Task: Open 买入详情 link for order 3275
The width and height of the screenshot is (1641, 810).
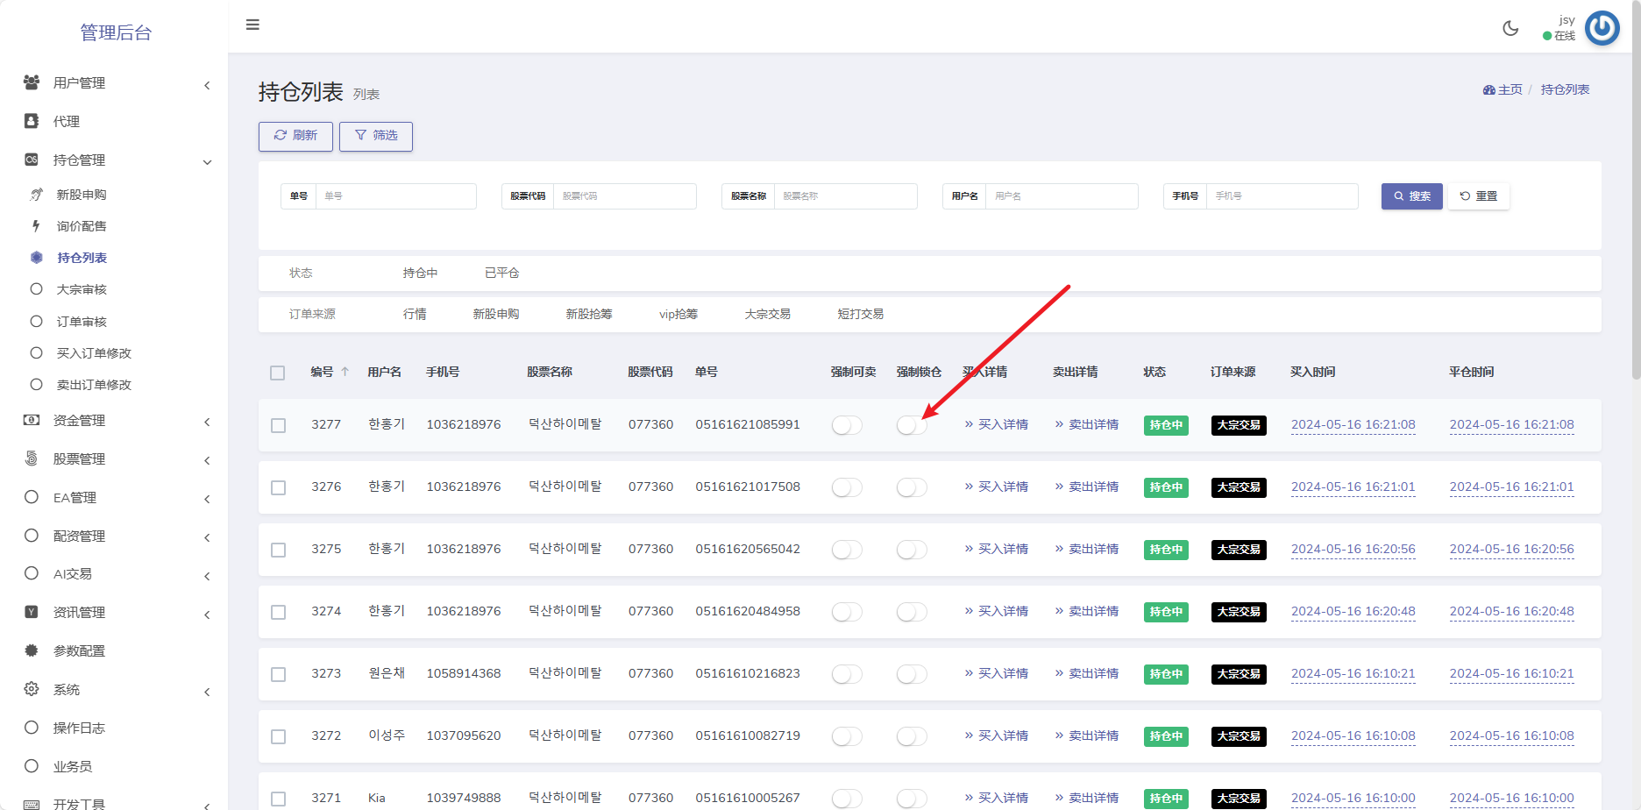Action: 997,549
